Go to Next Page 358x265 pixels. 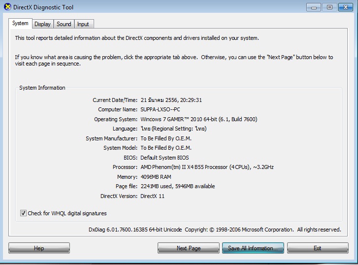point(189,248)
